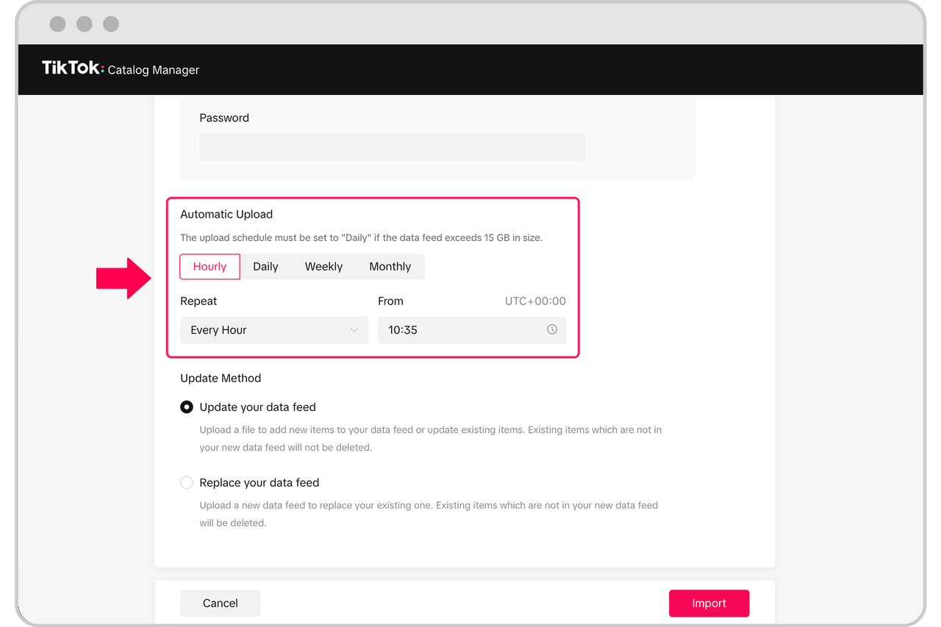The image size is (941, 627).
Task: Select the Daily upload schedule
Action: (x=265, y=267)
